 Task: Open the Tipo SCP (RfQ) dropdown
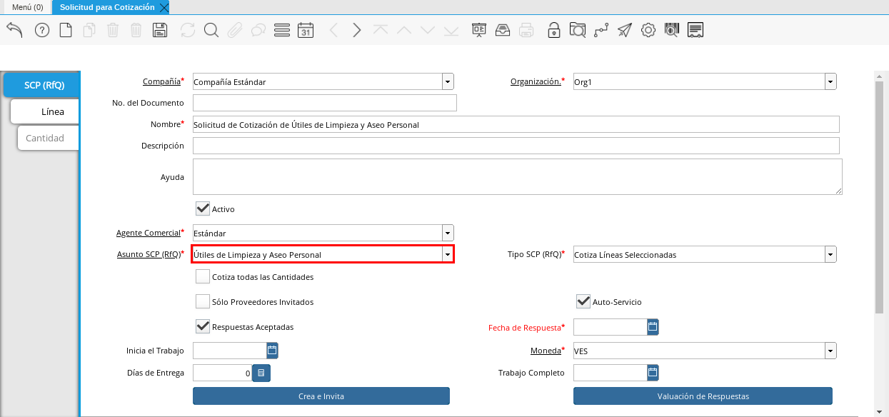(x=830, y=254)
